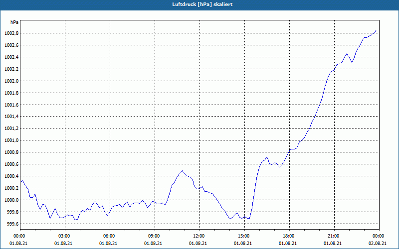Click the 01.08.21 date under 18:00

tap(288, 244)
